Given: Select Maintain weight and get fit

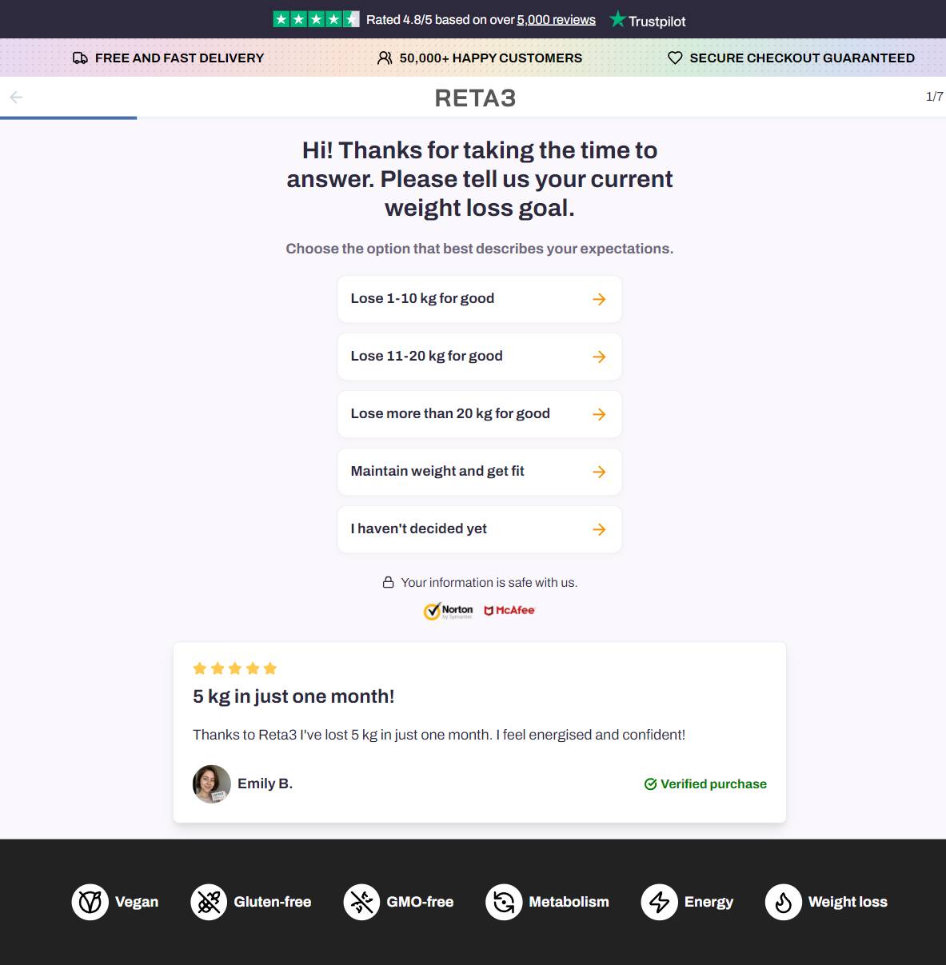Looking at the screenshot, I should 479,472.
